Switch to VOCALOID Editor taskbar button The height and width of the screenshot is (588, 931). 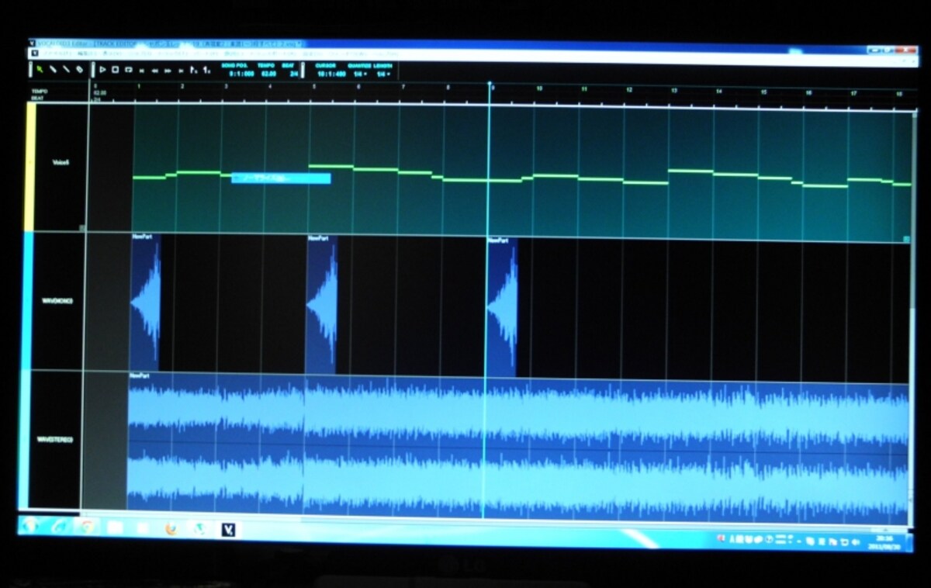coord(229,531)
